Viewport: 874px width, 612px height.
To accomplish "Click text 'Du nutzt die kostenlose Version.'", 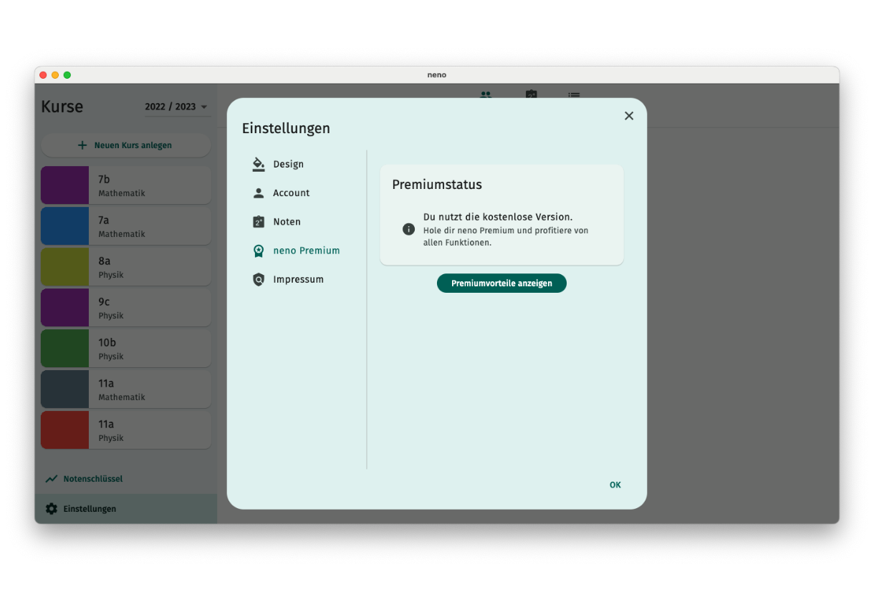I will pos(498,217).
